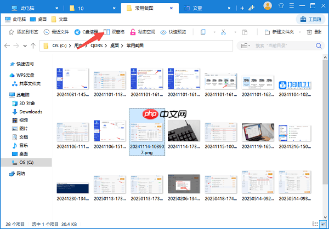Open a new tab with plus
329x229 pixels.
click(x=242, y=8)
